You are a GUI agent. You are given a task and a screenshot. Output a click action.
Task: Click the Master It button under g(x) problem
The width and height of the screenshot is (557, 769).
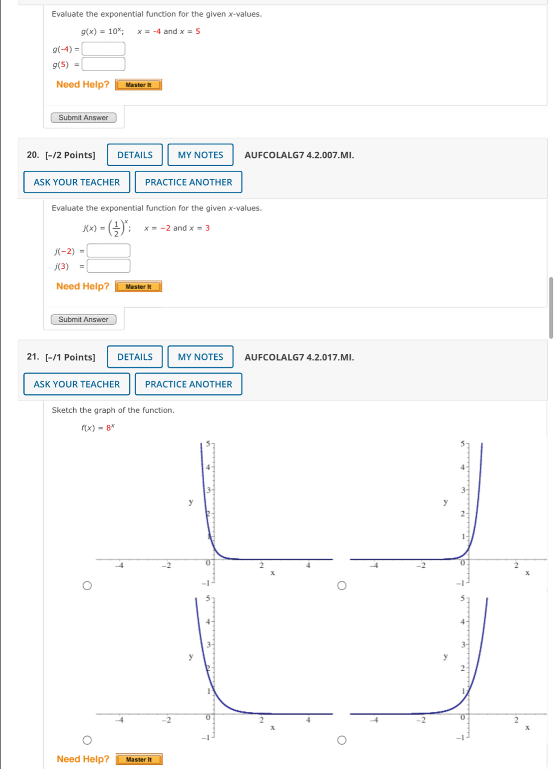[x=138, y=84]
